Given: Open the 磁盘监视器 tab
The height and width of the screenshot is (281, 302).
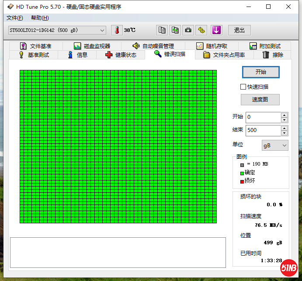Looking at the screenshot, I should click(92, 46).
